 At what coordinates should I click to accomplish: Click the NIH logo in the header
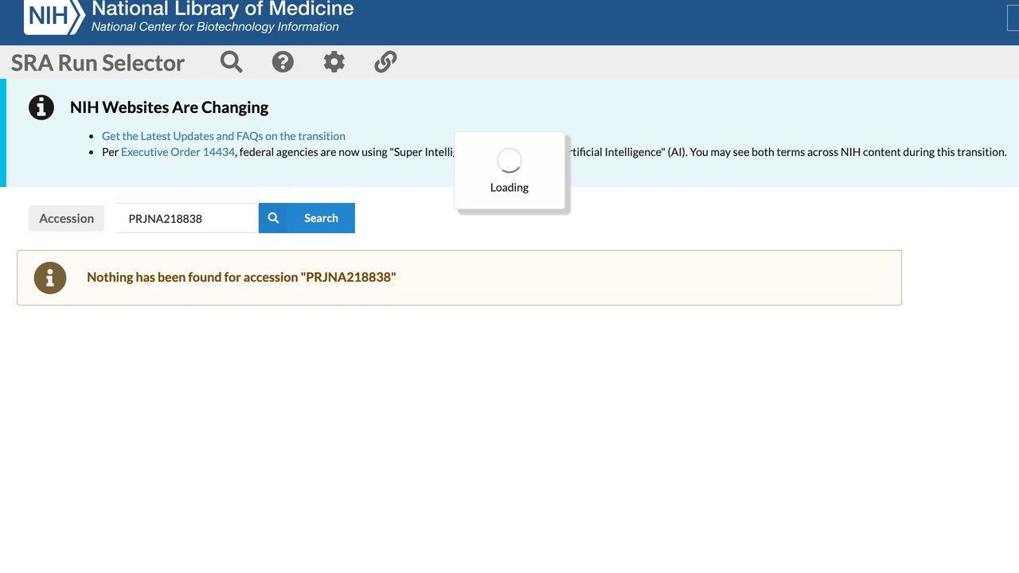pos(54,17)
